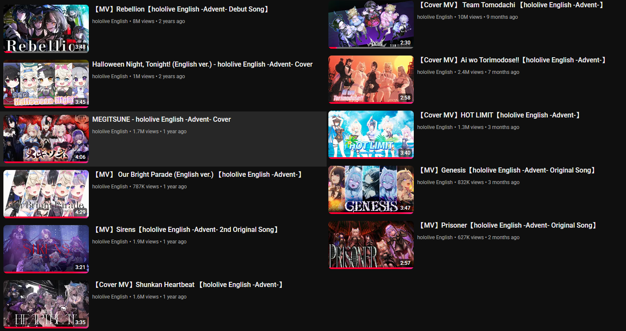
Task: Visit hololive English channel under Rebellion
Action: click(x=110, y=21)
